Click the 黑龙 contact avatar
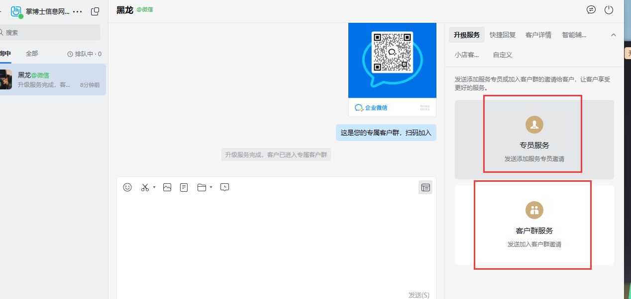631x299 pixels. 5,79
